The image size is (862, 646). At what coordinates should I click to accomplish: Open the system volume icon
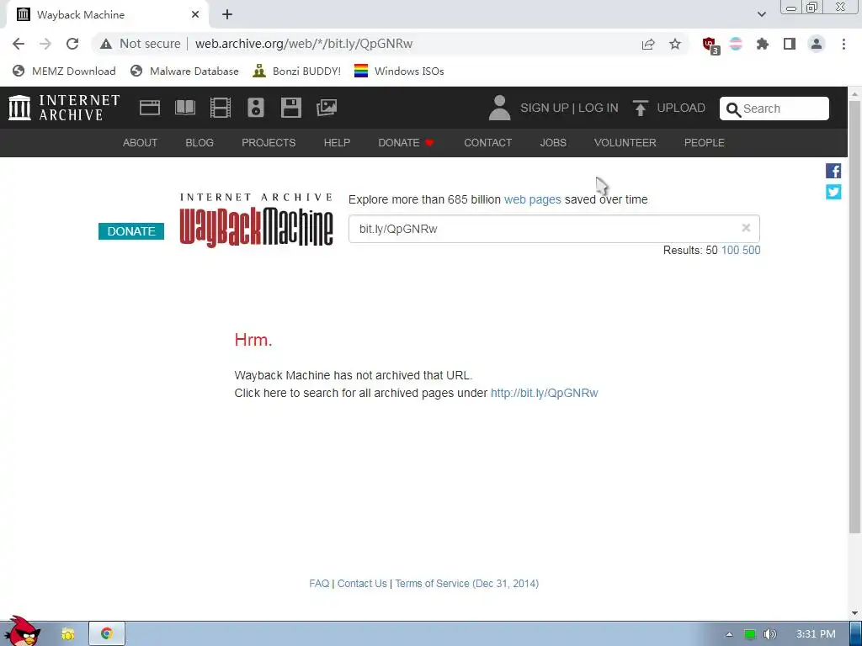[x=769, y=634]
